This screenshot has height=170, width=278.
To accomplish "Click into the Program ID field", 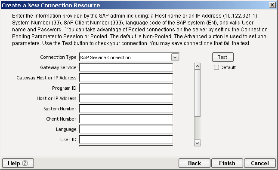I will (x=126, y=88).
